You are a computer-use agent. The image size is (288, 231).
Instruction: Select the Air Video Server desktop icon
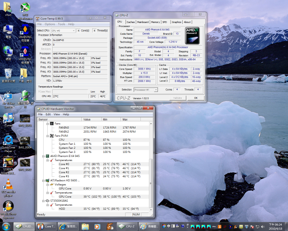(8, 99)
